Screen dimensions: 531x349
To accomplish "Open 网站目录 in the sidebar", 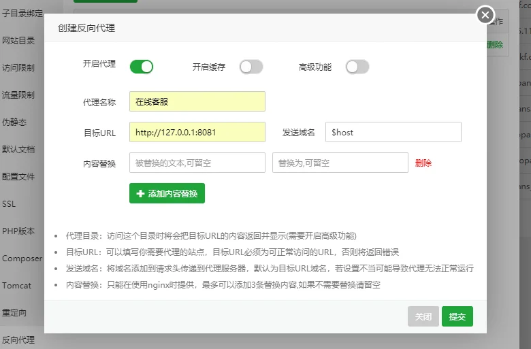I will 18,41.
